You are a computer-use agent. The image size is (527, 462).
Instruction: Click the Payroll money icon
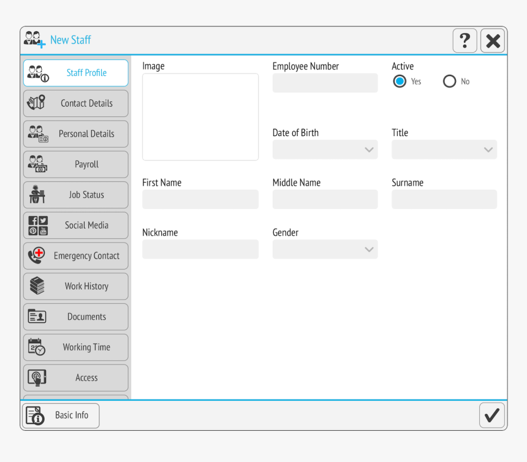(37, 164)
